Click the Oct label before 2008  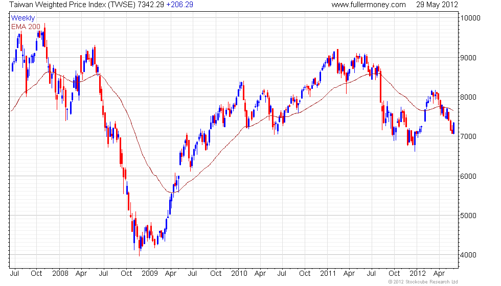(36, 274)
